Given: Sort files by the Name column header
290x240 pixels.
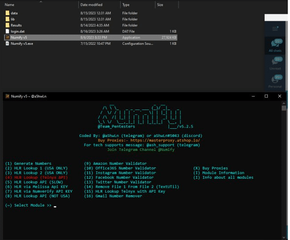Looking at the screenshot, I should 10,4.
